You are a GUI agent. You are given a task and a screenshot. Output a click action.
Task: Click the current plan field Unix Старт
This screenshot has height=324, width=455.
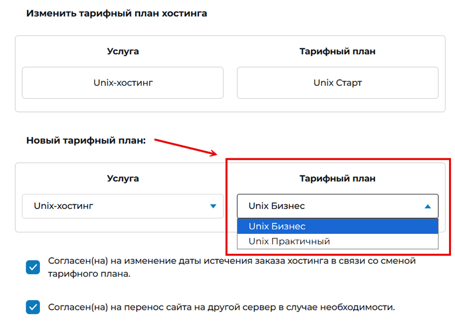337,83
